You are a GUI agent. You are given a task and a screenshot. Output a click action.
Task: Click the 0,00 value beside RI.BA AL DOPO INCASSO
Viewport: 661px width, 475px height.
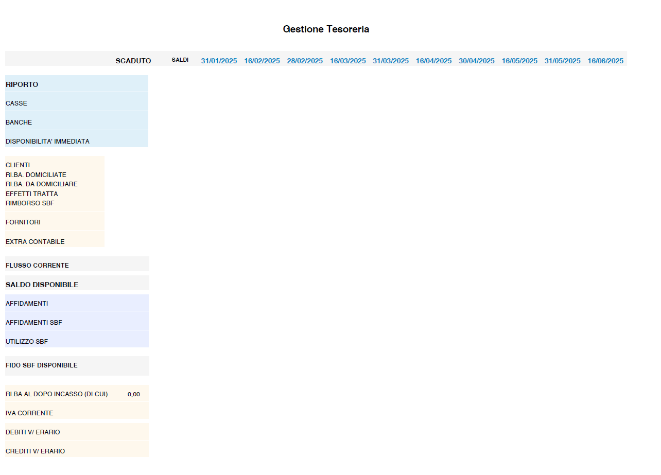[x=134, y=394]
